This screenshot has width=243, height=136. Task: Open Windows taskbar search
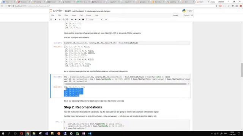[x=9, y=133]
